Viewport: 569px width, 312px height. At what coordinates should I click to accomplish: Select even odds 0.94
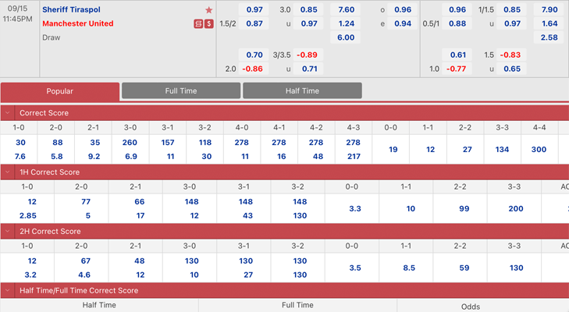coord(403,23)
